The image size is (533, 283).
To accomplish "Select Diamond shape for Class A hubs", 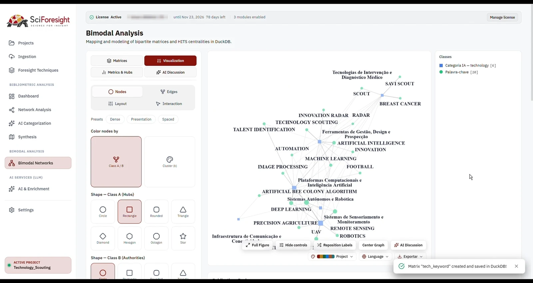I will tap(103, 238).
